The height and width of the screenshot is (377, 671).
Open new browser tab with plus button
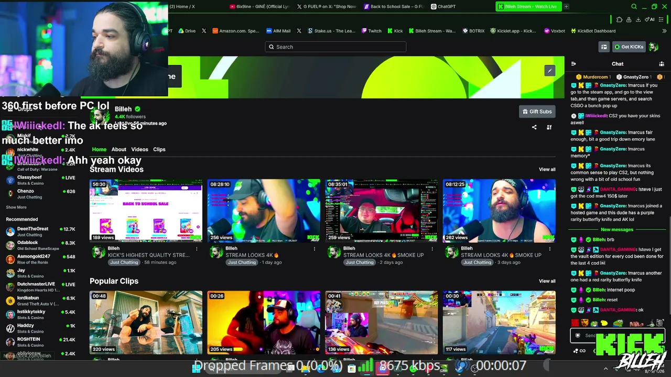pyautogui.click(x=566, y=6)
